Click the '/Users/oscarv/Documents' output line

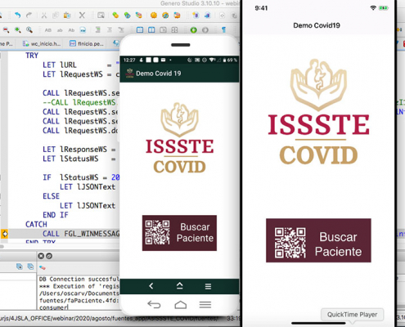(x=79, y=293)
